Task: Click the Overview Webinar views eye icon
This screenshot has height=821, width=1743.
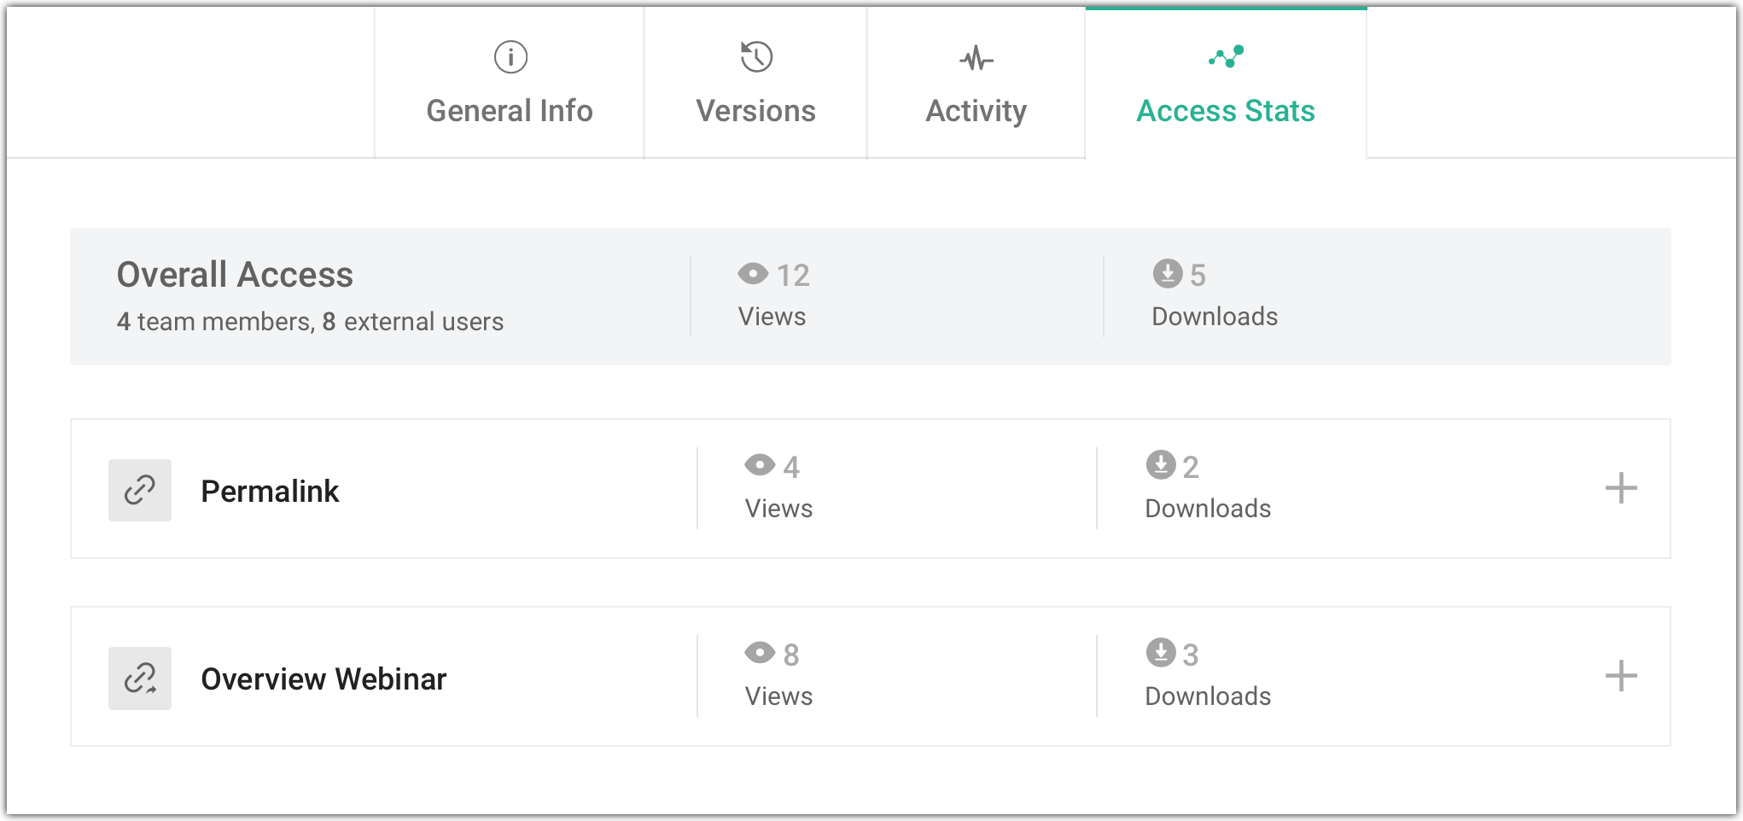Action: 760,653
